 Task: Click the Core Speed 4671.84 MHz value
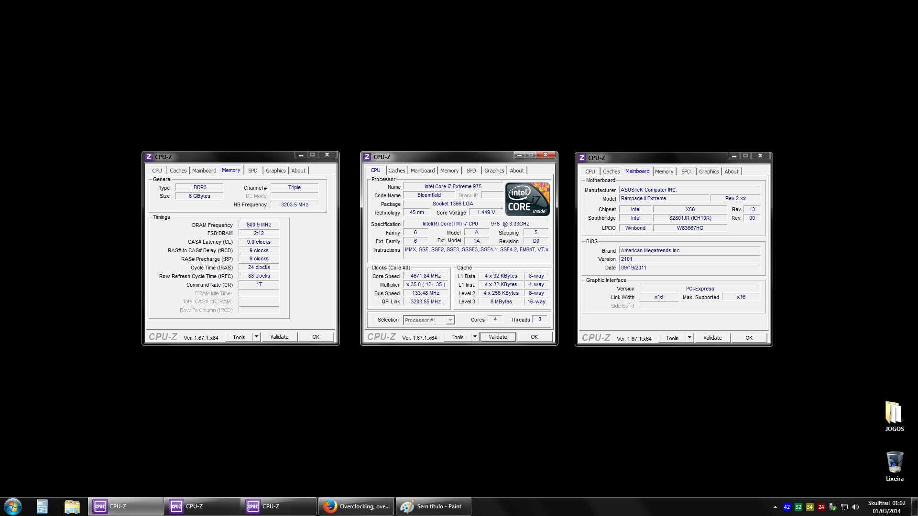426,276
